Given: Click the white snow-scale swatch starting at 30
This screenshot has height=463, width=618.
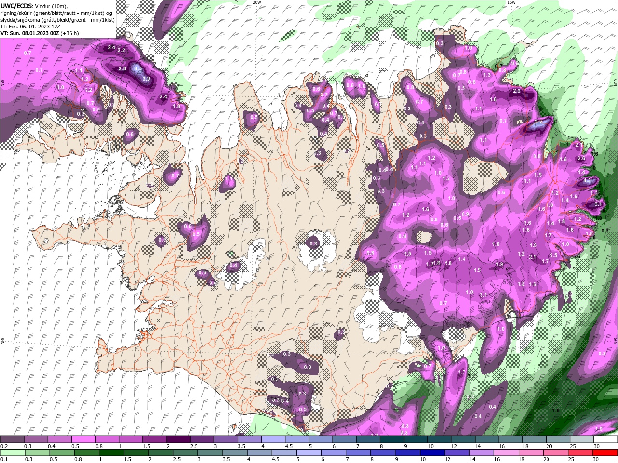Looking at the screenshot, I should 605,439.
